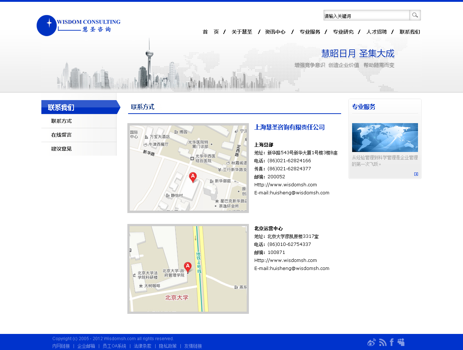Go to 资讯中心 in the top navigation
Viewport: 463px width, 350px height.
[x=275, y=32]
